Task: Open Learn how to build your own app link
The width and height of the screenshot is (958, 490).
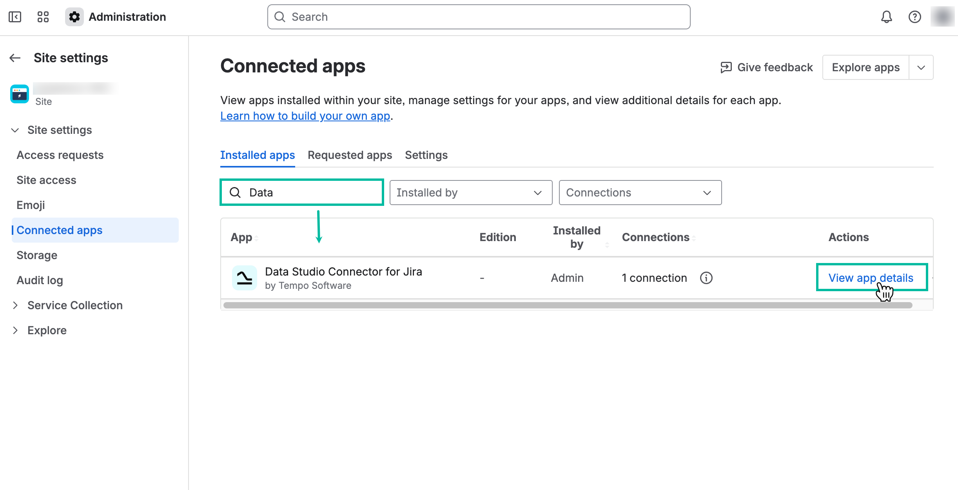Action: 305,116
